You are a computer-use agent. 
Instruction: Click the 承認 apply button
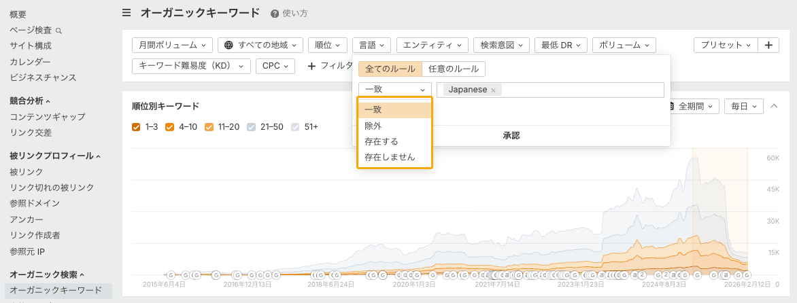click(511, 136)
